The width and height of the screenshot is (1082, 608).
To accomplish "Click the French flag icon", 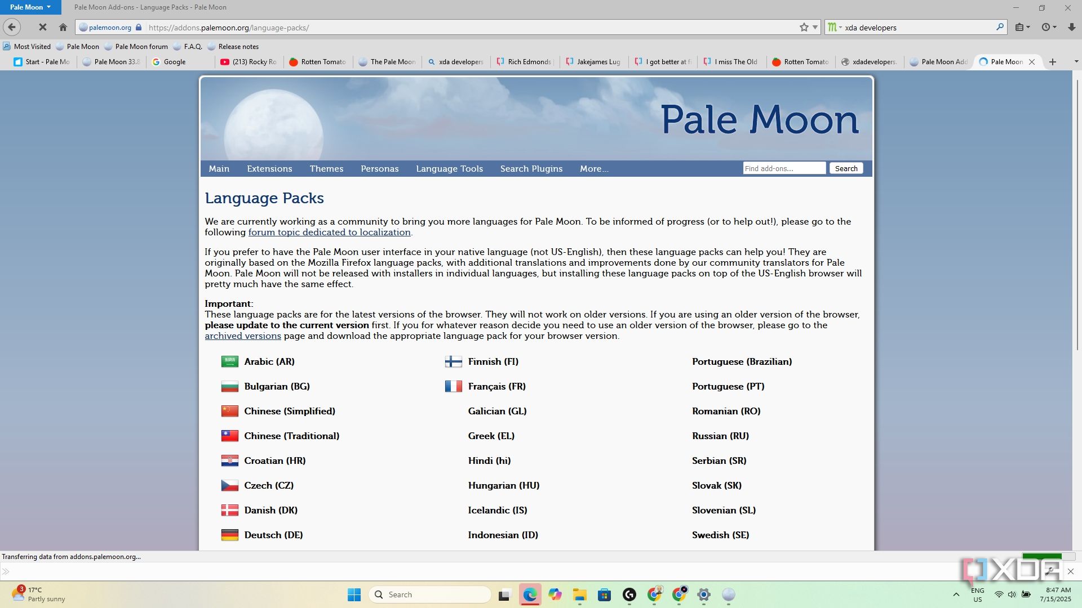I will coord(453,386).
